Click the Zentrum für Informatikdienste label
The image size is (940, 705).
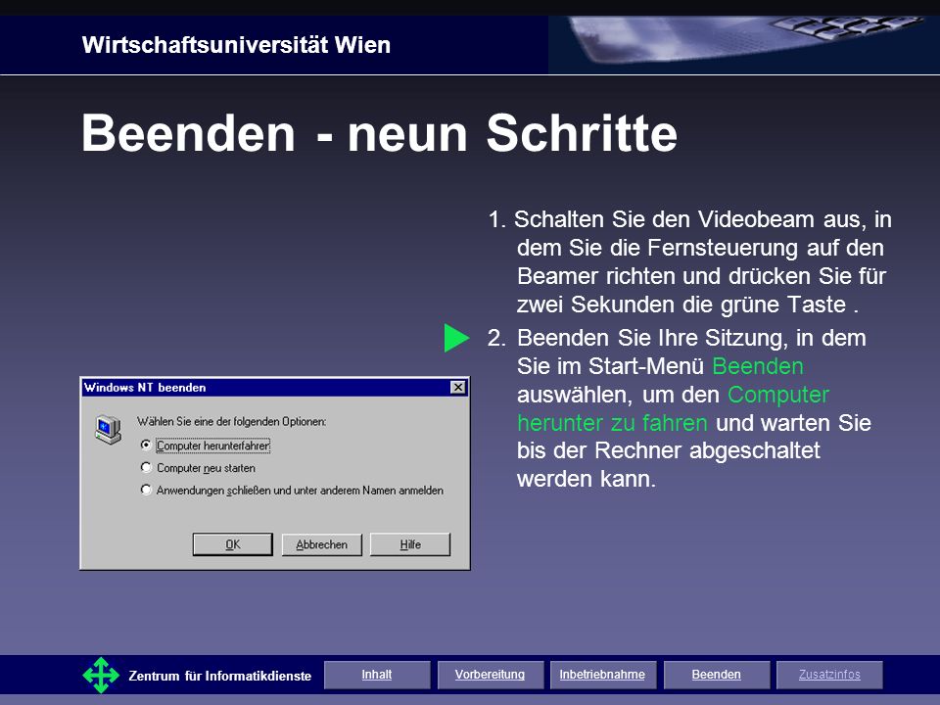coord(220,677)
